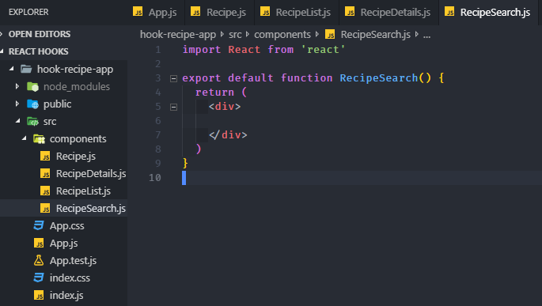Click the public folder globe icon

click(x=32, y=104)
